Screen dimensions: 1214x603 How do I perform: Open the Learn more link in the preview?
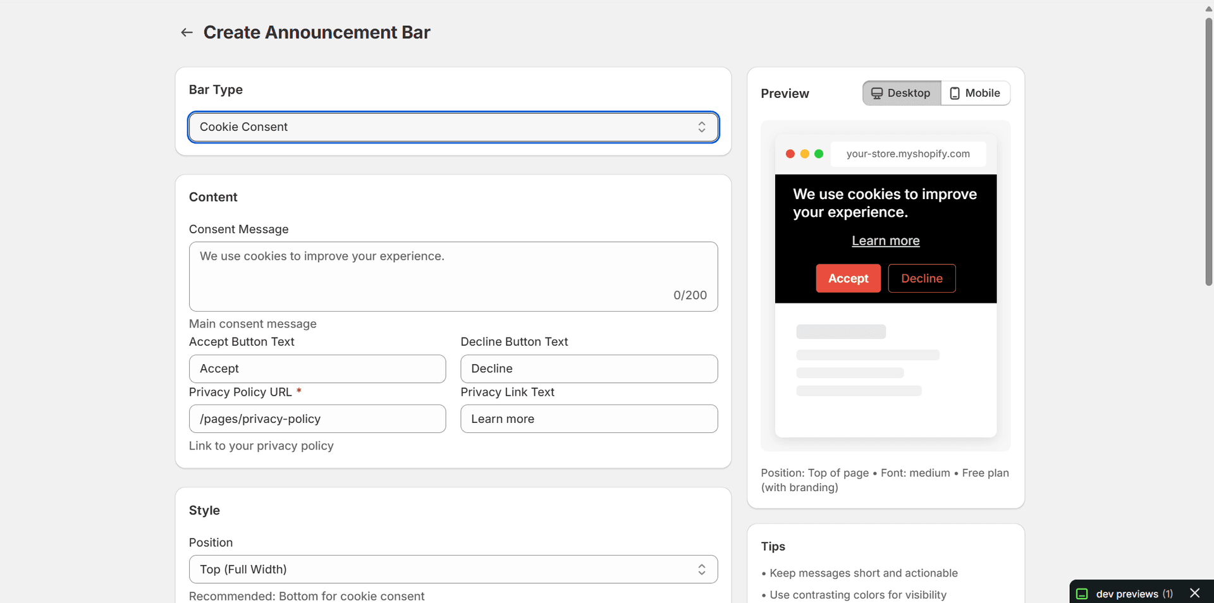point(885,241)
